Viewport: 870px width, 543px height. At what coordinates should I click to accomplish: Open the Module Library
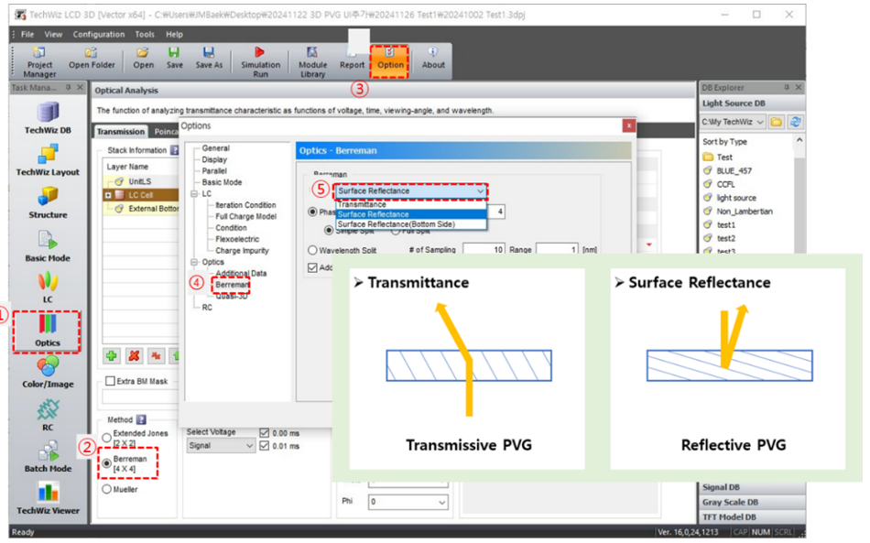[312, 59]
